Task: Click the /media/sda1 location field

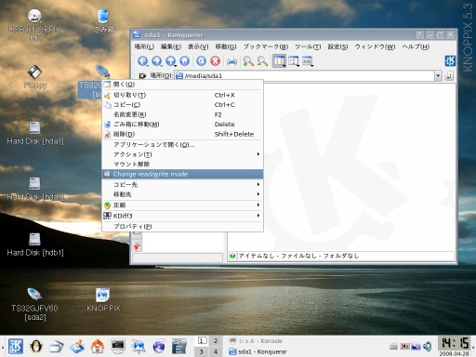Action: pos(304,75)
